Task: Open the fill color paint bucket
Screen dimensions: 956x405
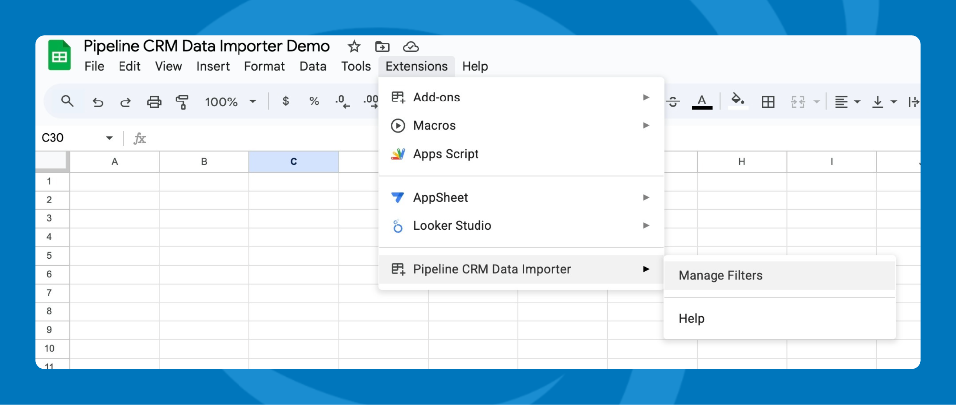Action: coord(738,101)
